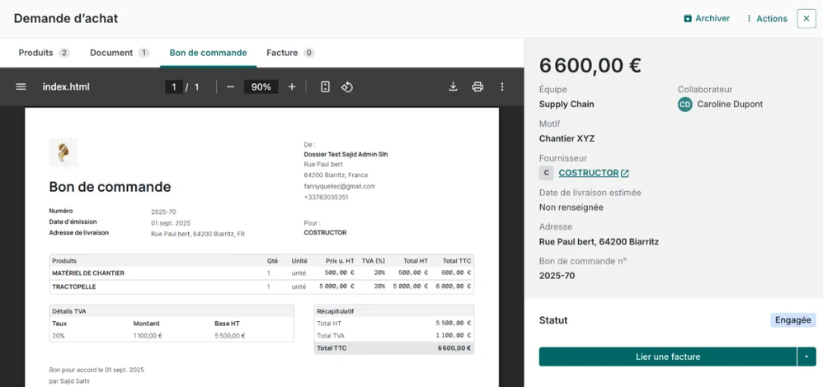Open the Actions menu
Viewport: 823px width, 387px height.
767,18
